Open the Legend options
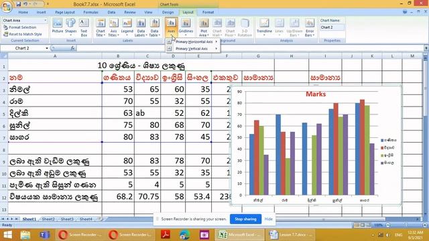429x241 pixels. 127,27
